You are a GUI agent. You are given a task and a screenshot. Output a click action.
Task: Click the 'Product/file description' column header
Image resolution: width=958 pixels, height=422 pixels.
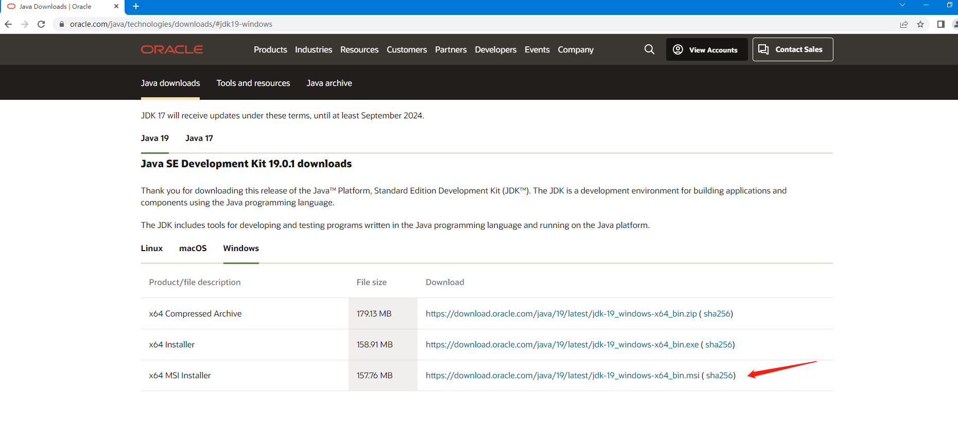(x=195, y=282)
